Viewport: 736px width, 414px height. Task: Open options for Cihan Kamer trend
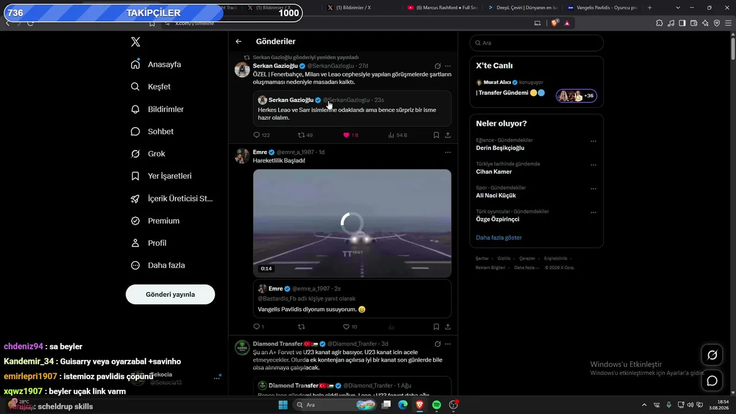[593, 164]
